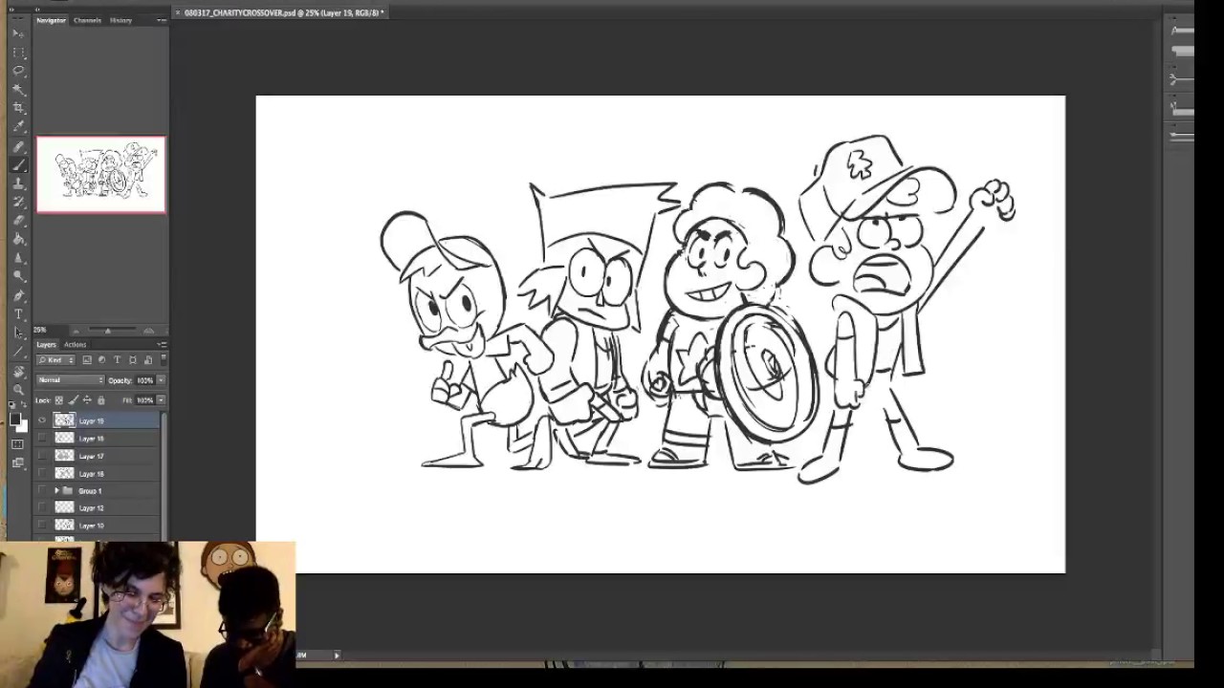Filter layers by pixel layers
Image resolution: width=1224 pixels, height=688 pixels.
tap(87, 360)
